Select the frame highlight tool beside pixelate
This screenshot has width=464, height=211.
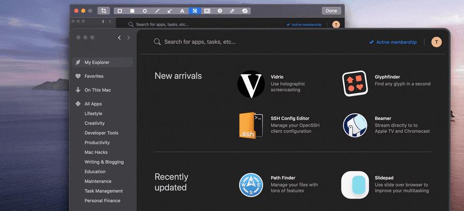[207, 11]
